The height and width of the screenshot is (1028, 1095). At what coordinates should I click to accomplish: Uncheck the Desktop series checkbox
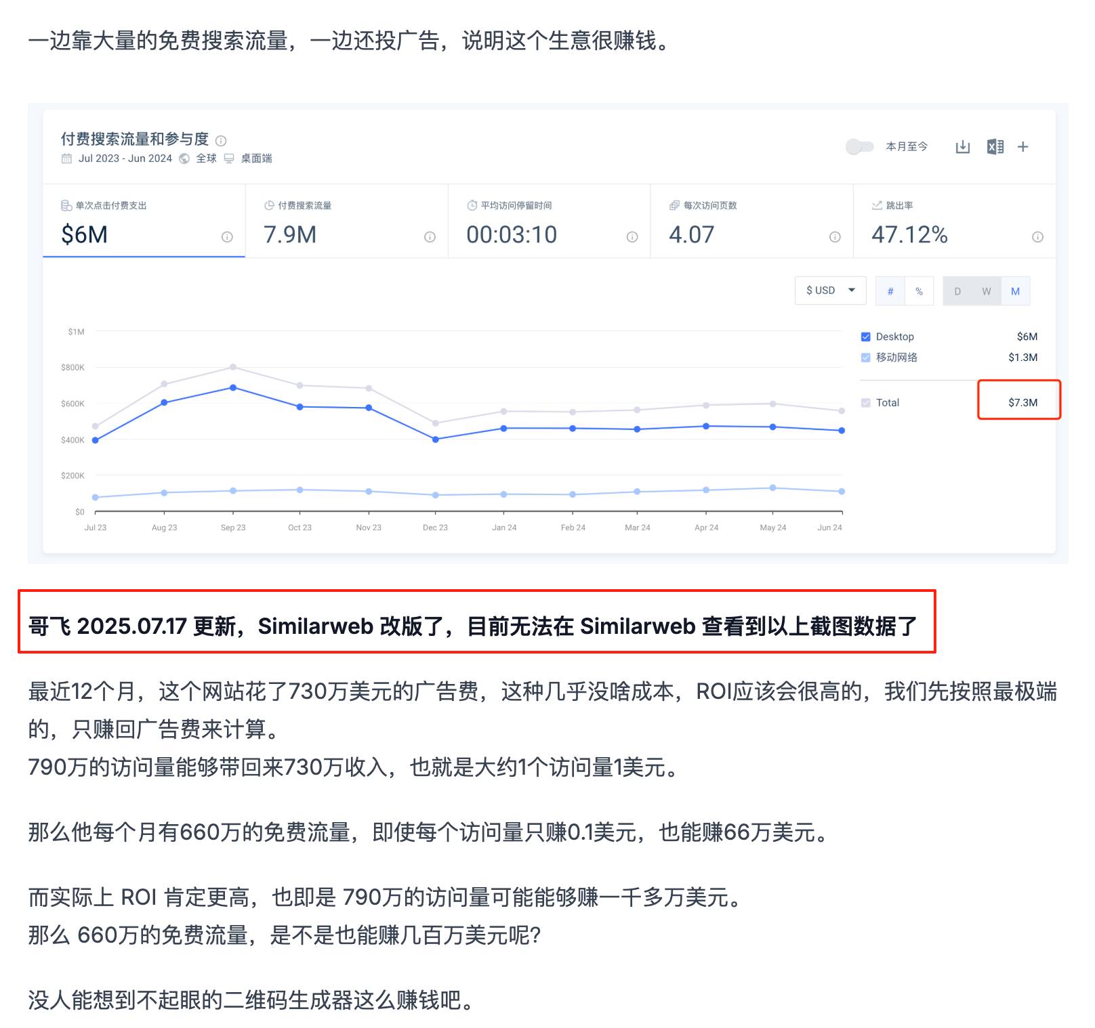[865, 337]
